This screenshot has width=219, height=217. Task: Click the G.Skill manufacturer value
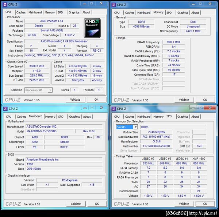point(156,141)
